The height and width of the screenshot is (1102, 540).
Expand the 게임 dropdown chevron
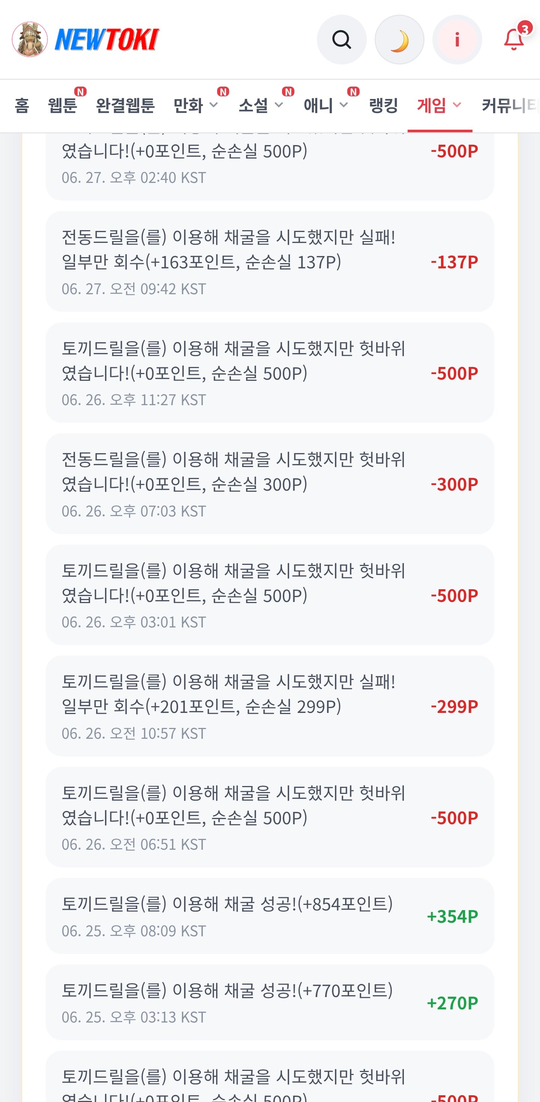tap(457, 105)
